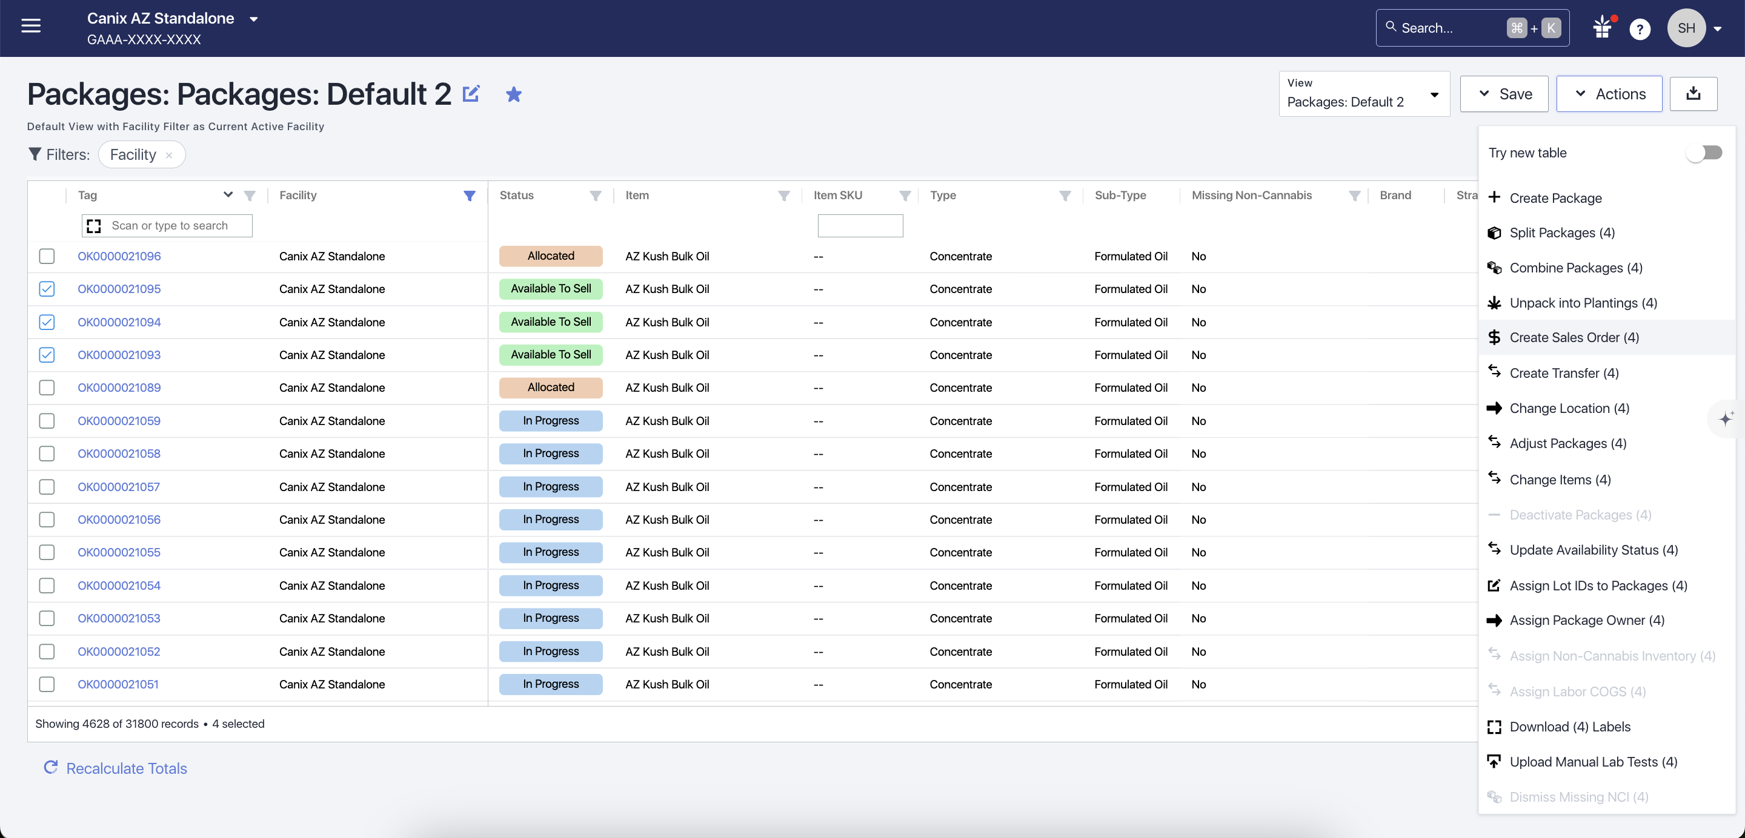Open package link OK0000021054
Screen dimensions: 1745x838
[x=119, y=586]
